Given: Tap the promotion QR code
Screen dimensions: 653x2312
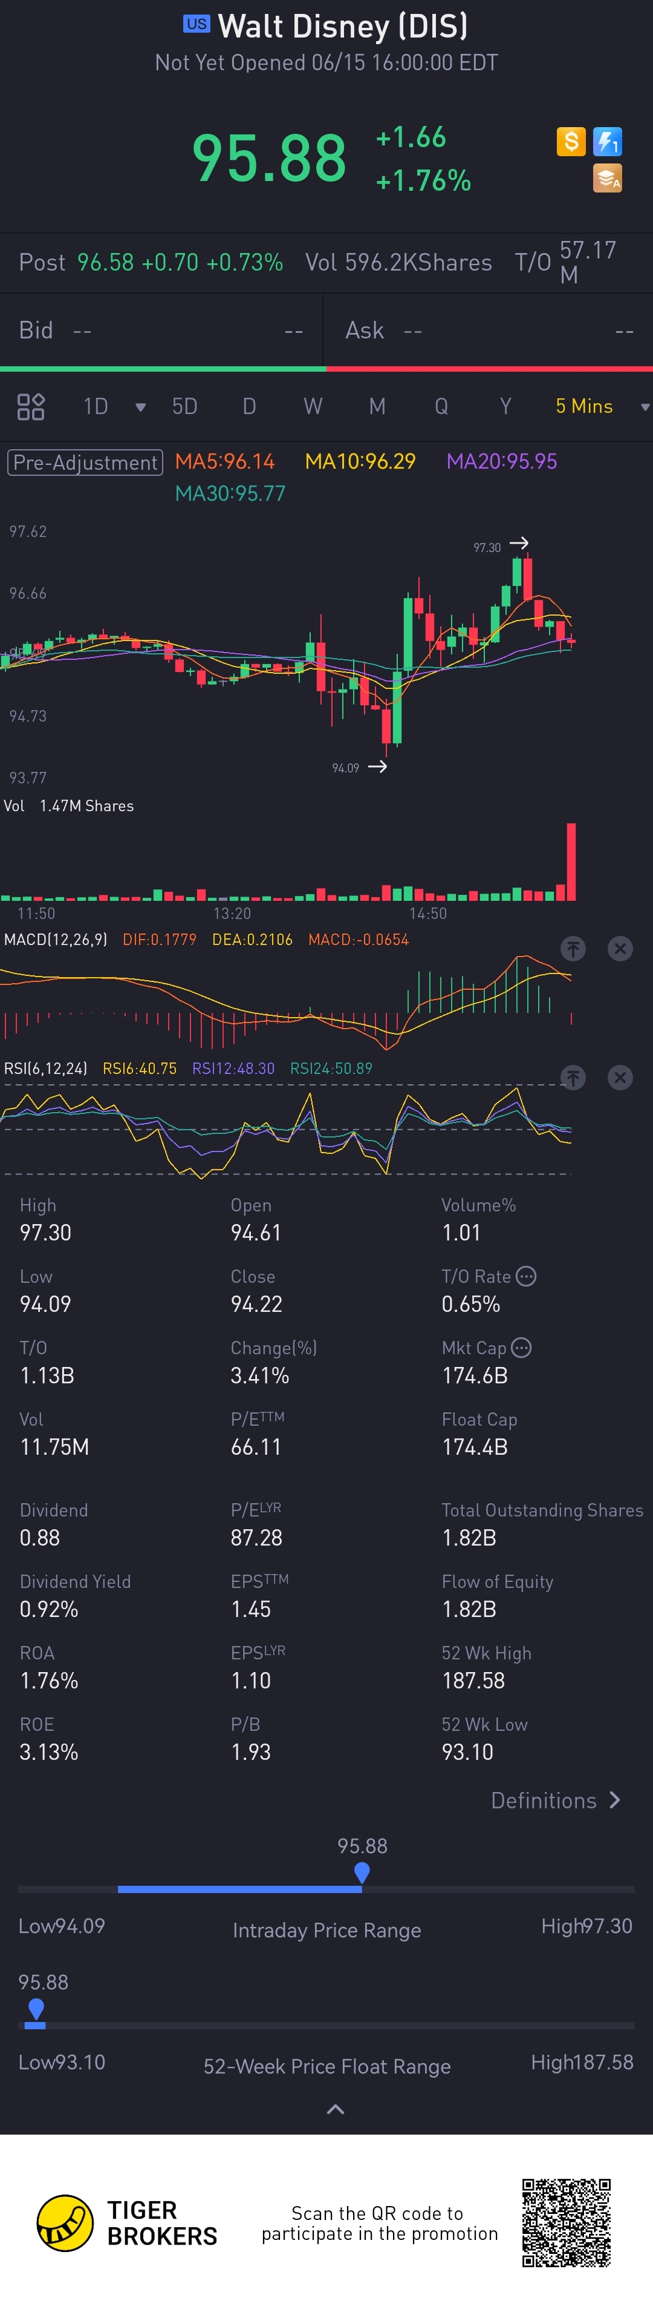Looking at the screenshot, I should (567, 2222).
